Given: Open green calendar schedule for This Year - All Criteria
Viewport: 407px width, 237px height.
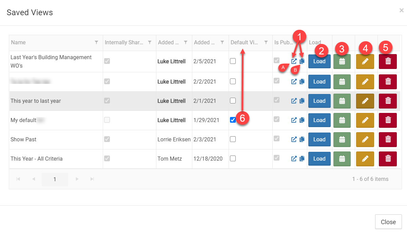Looking at the screenshot, I should tap(342, 159).
